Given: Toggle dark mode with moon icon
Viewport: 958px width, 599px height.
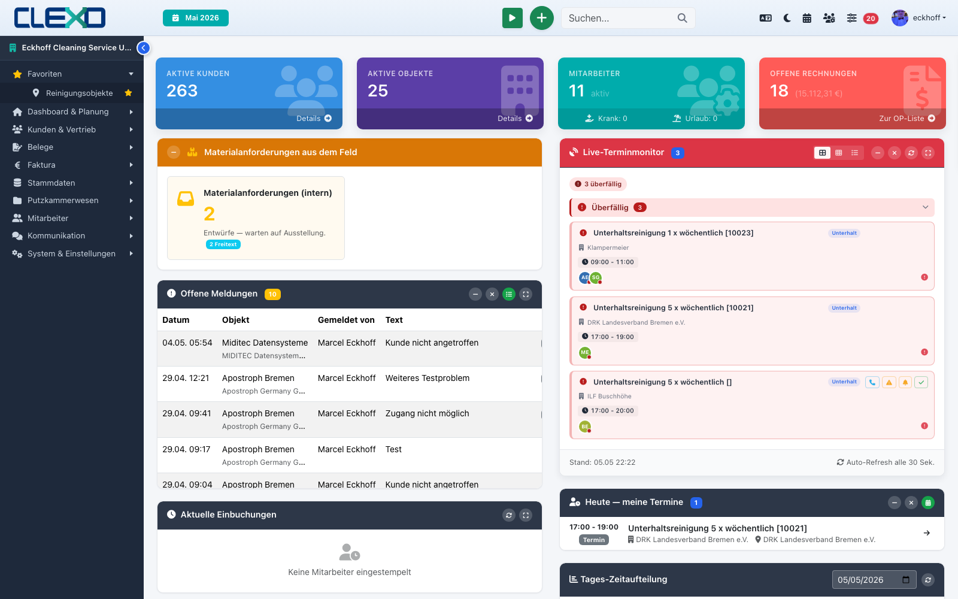Looking at the screenshot, I should pyautogui.click(x=787, y=18).
